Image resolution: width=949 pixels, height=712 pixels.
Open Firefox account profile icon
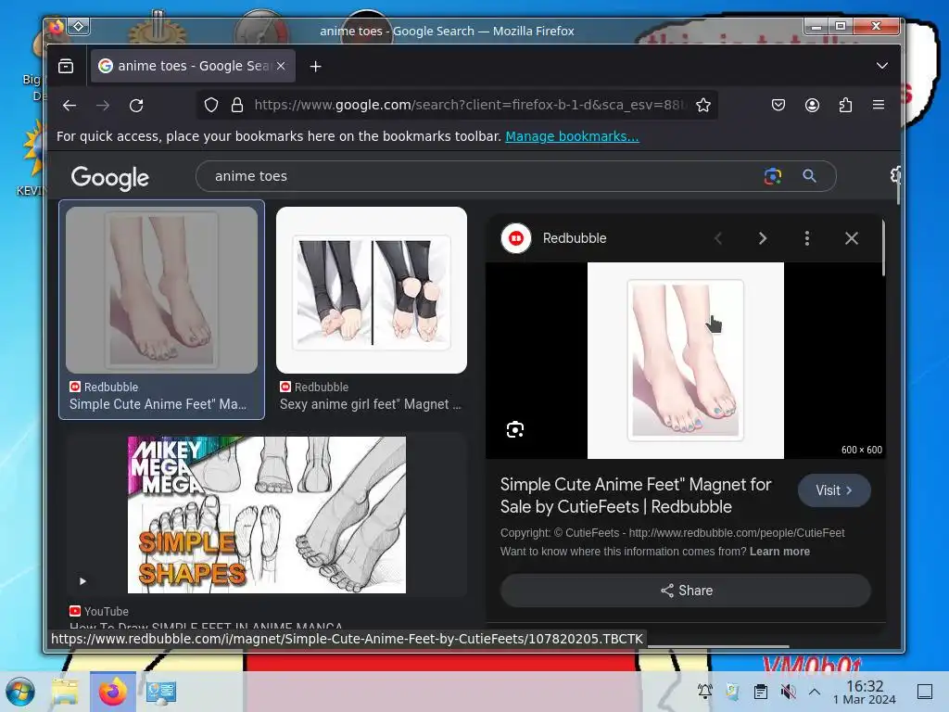[812, 106]
